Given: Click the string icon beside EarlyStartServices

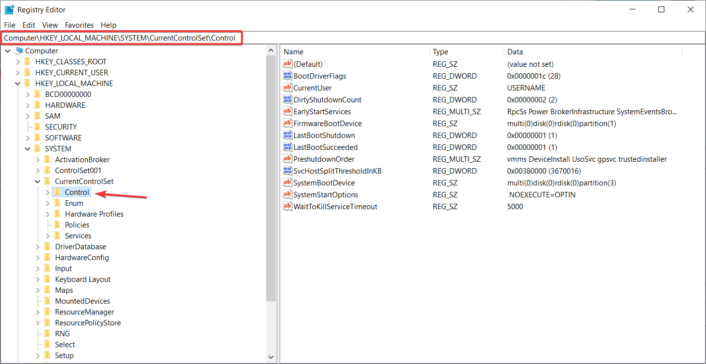Looking at the screenshot, I should (x=288, y=111).
